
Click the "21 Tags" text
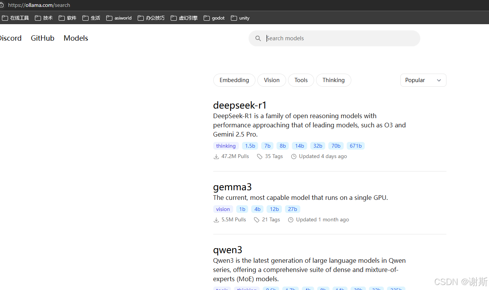click(271, 220)
